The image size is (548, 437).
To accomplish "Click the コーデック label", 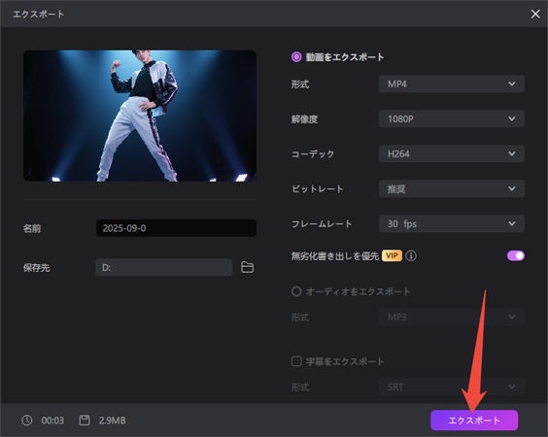I will click(313, 154).
